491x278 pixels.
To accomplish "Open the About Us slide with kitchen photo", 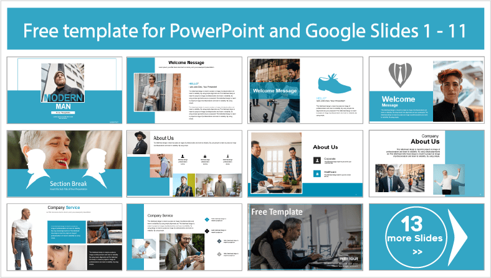I will [305, 164].
